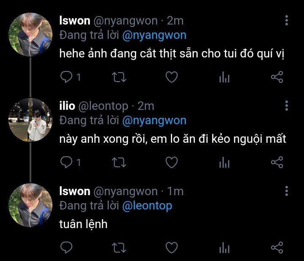Like the 'hehe ảnh đang cắt thịt' tweet
Viewport: 304px width, 261px height.
pos(171,77)
